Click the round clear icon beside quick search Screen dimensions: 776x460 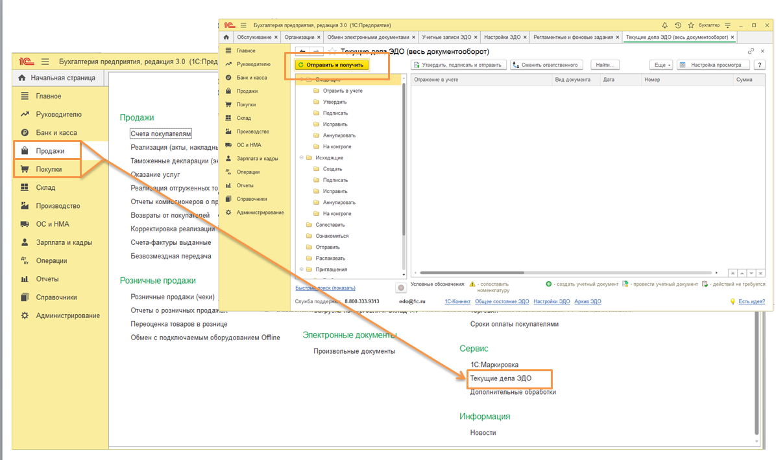coord(401,288)
